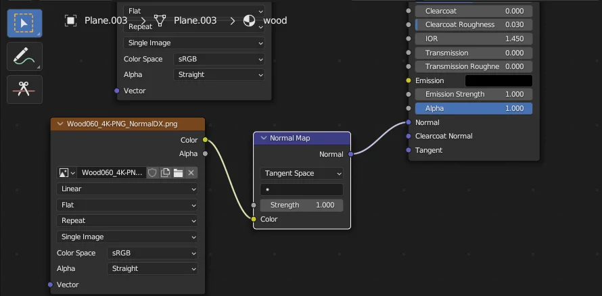The image size is (602, 296).
Task: Click the Clearcoat 0.000 slider
Action: [x=473, y=11]
